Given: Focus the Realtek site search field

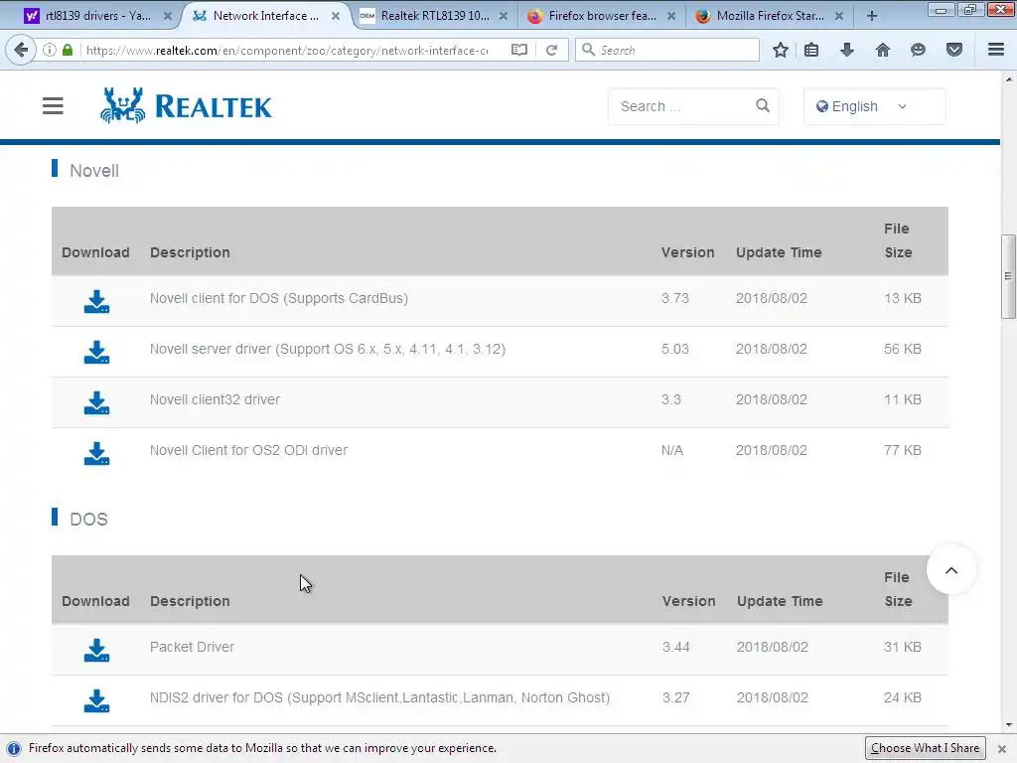Looking at the screenshot, I should [x=681, y=106].
